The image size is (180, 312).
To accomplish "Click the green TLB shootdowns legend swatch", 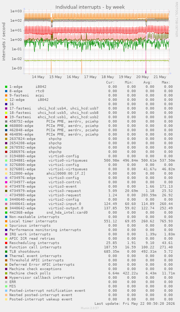I will 6,252.
